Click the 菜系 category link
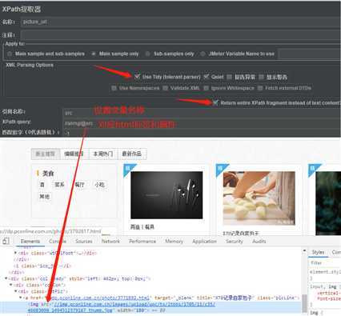The height and width of the screenshot is (316, 341). 59,185
